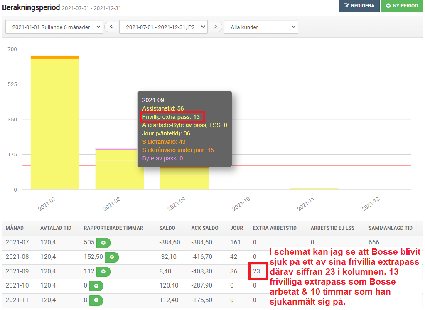Open the Rullande 6 månader dropdown
Image resolution: width=425 pixels, height=310 pixels.
pyautogui.click(x=54, y=27)
